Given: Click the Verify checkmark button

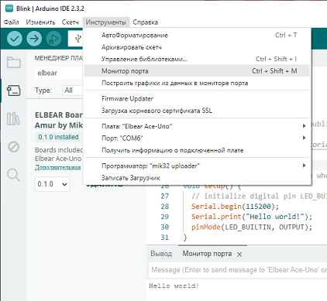Looking at the screenshot, I should (15, 39).
